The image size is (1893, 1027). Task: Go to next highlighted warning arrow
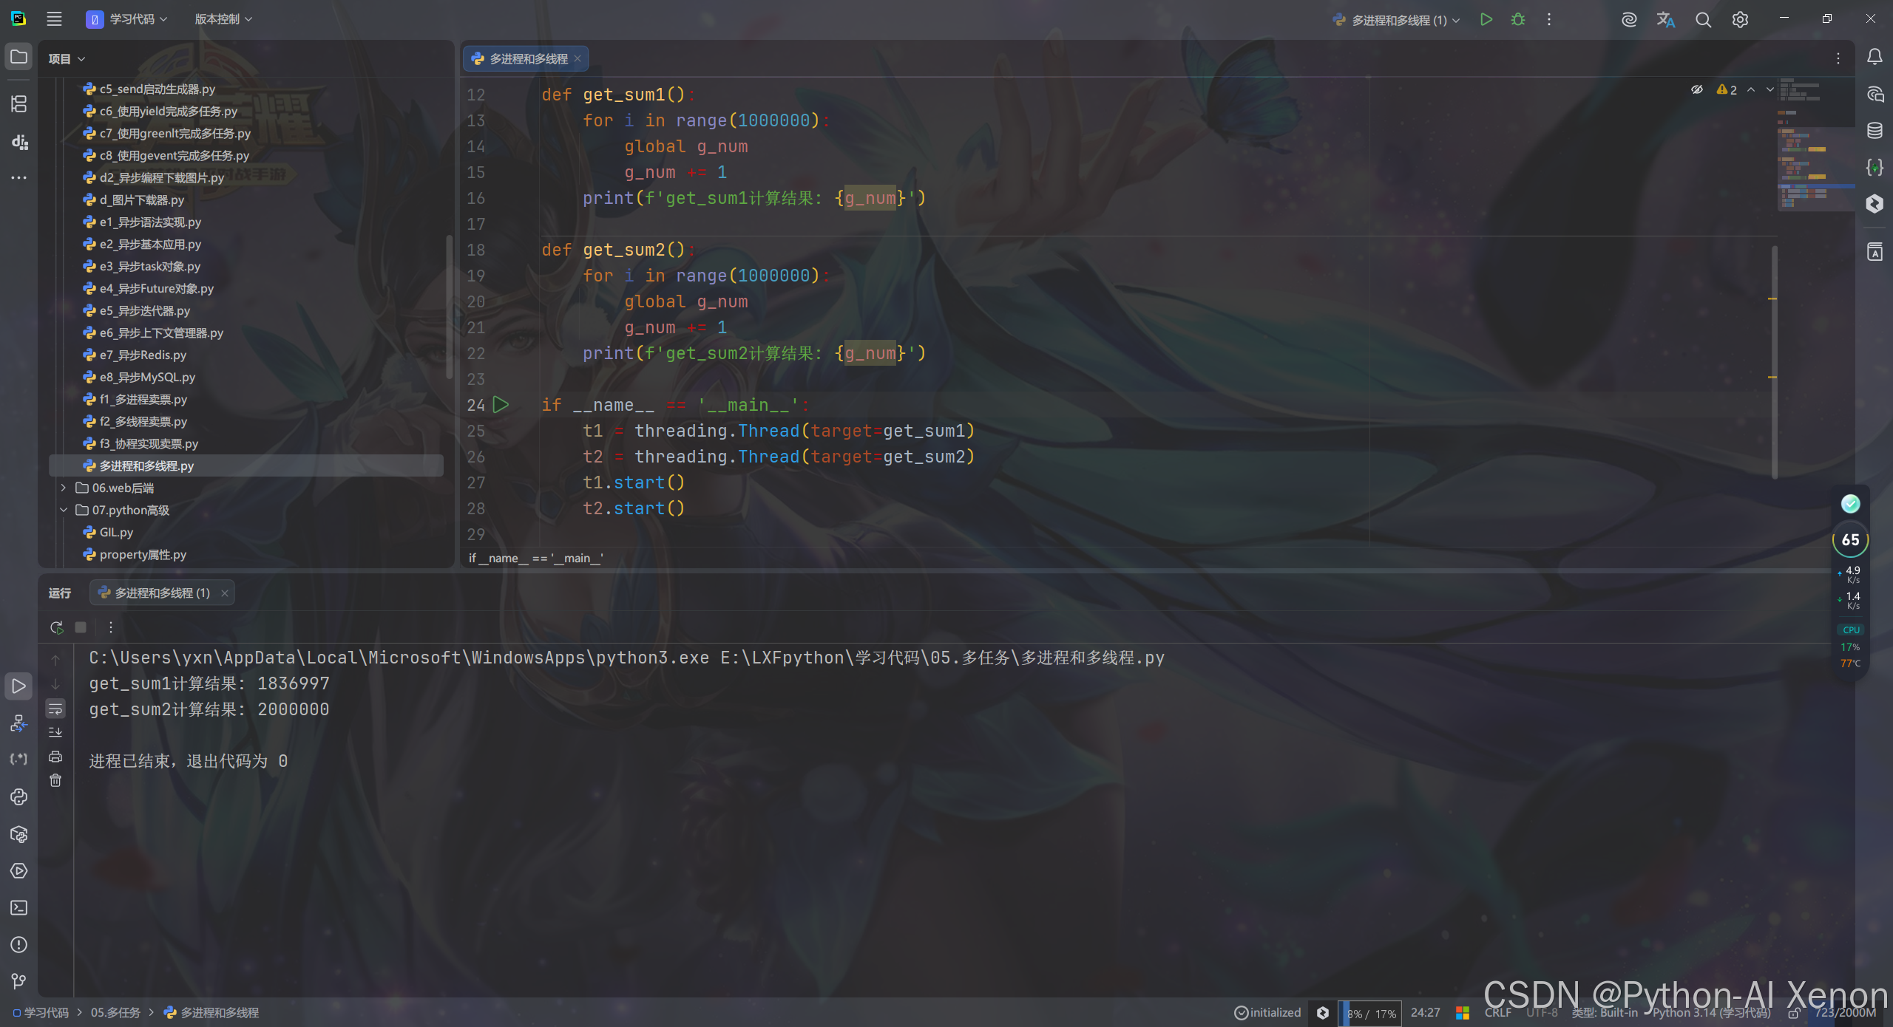(x=1770, y=89)
